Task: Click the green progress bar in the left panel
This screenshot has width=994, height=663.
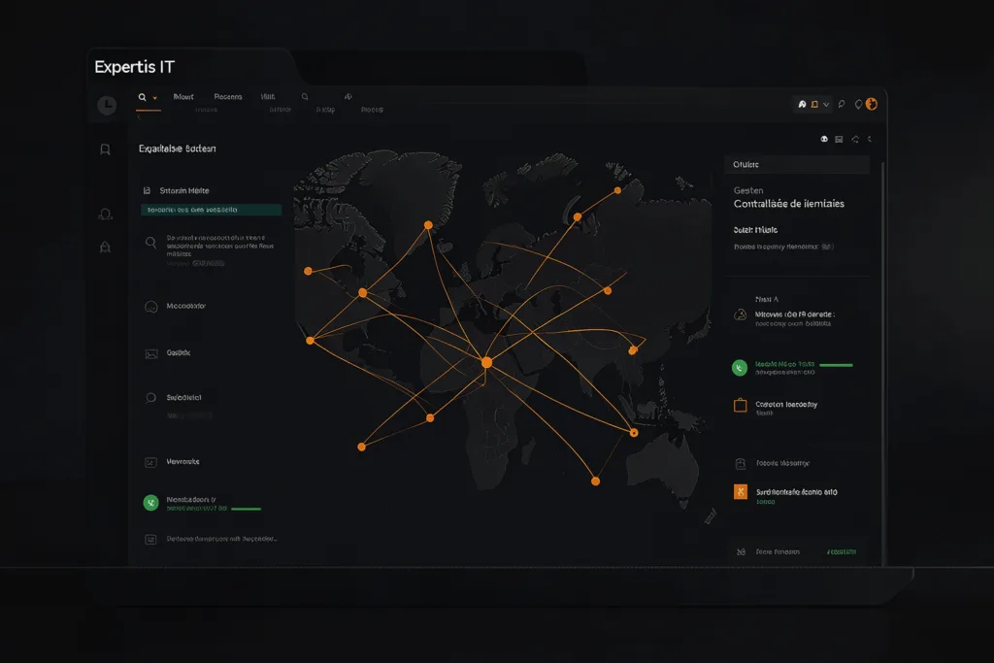Action: tap(246, 509)
